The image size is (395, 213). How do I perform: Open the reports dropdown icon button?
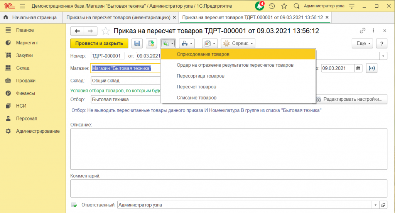(209, 43)
